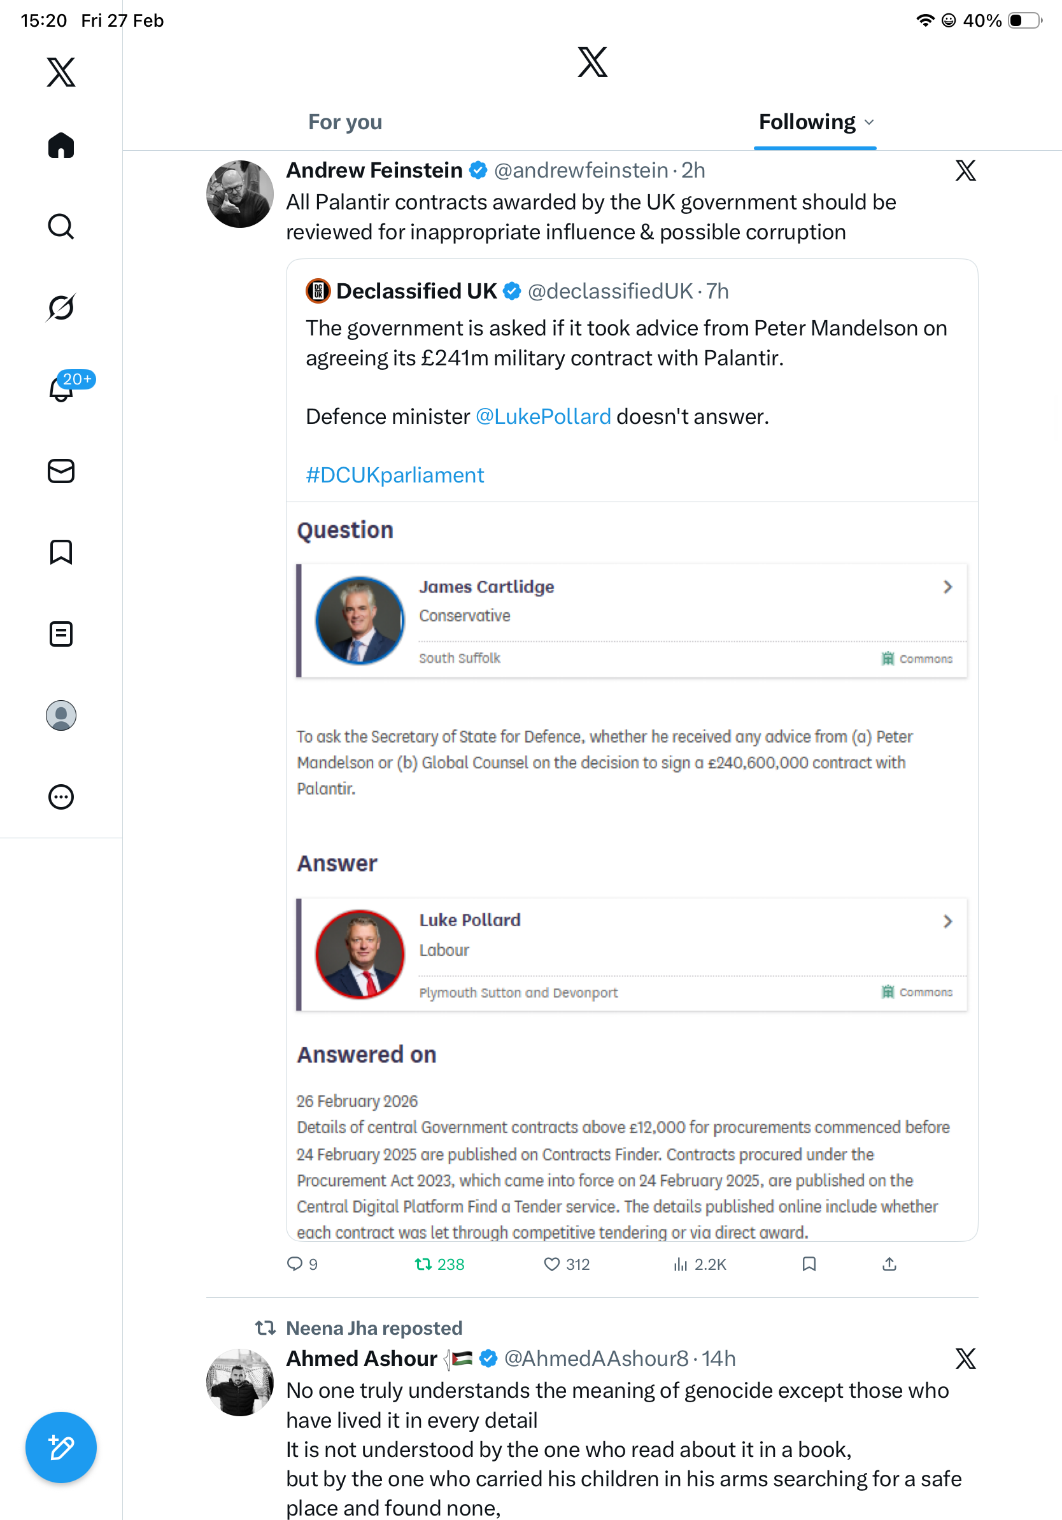The height and width of the screenshot is (1520, 1062).
Task: Open Lists icon in sidebar
Action: point(61,633)
